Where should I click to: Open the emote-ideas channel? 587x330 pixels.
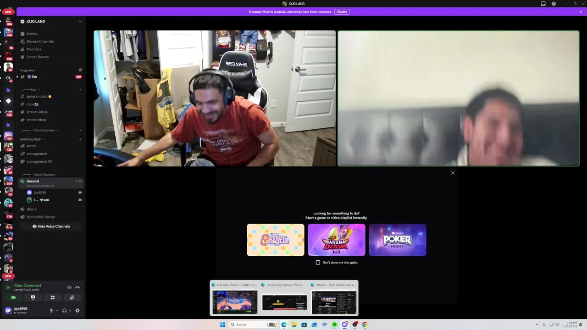[x=50, y=120]
